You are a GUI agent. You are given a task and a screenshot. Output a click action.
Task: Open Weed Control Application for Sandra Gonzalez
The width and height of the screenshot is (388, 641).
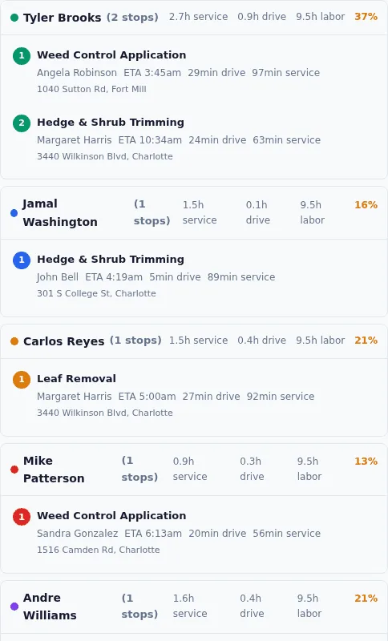(x=111, y=515)
